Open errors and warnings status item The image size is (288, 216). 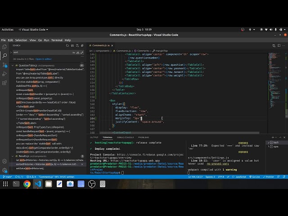click(x=31, y=177)
